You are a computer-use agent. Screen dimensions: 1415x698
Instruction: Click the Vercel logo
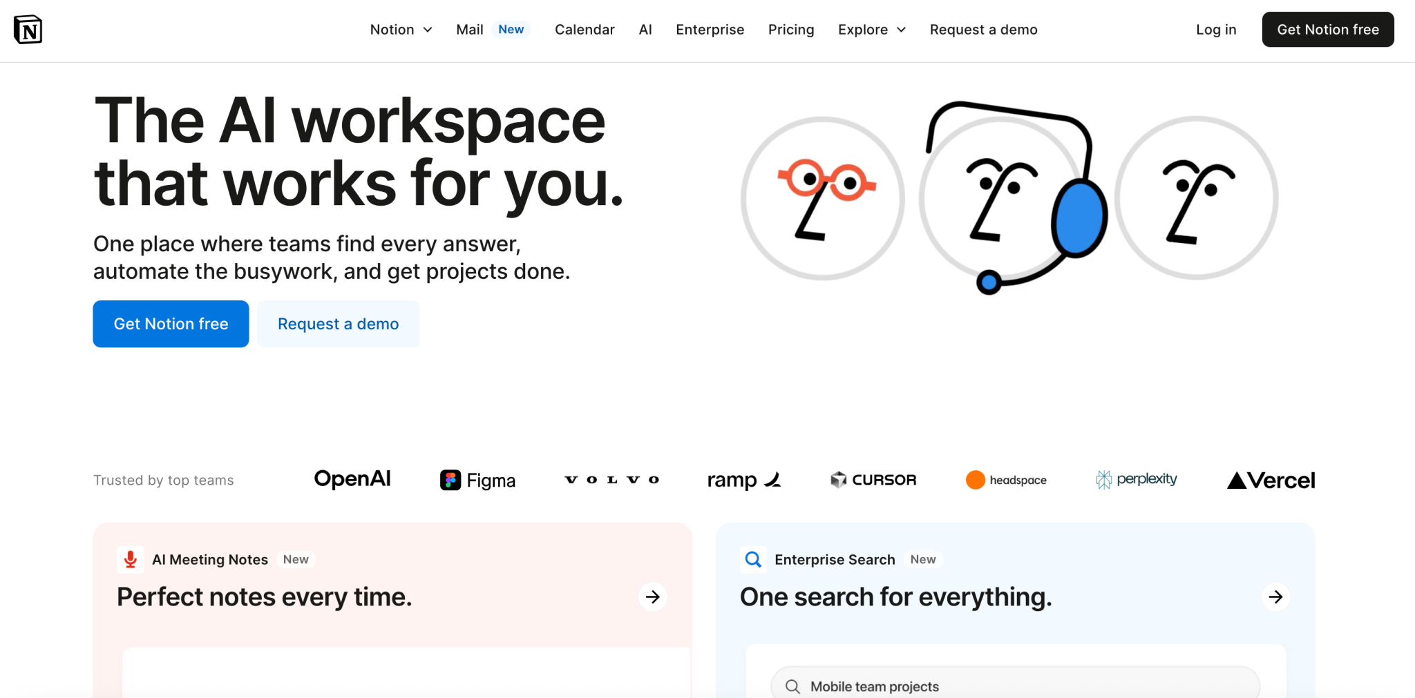point(1270,479)
